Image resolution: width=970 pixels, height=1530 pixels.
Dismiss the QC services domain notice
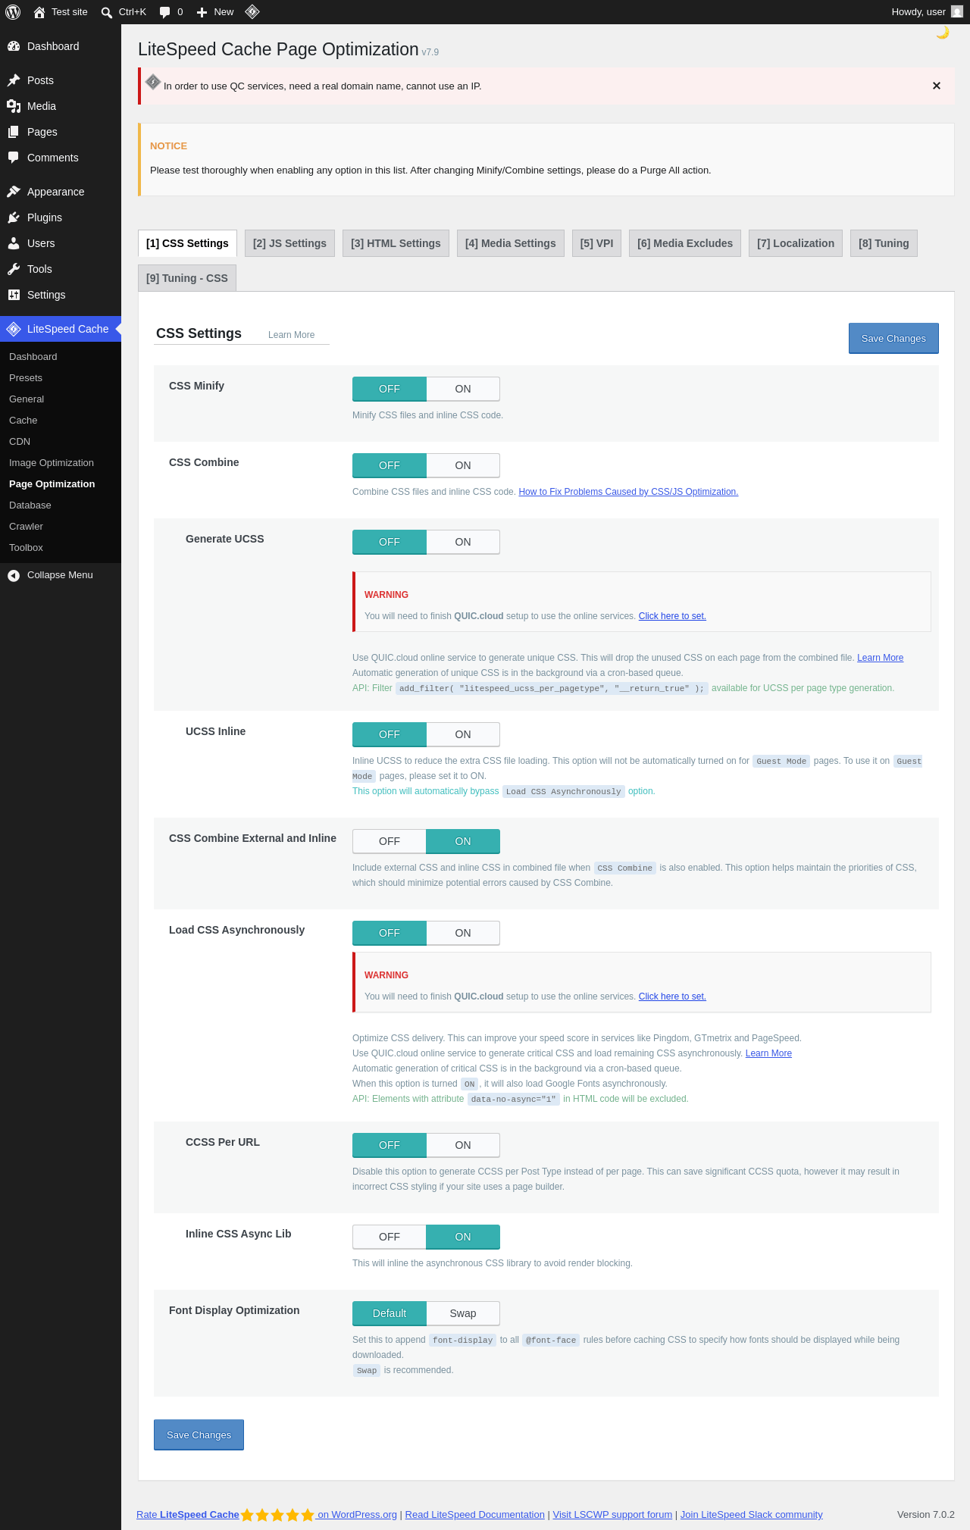tap(937, 86)
